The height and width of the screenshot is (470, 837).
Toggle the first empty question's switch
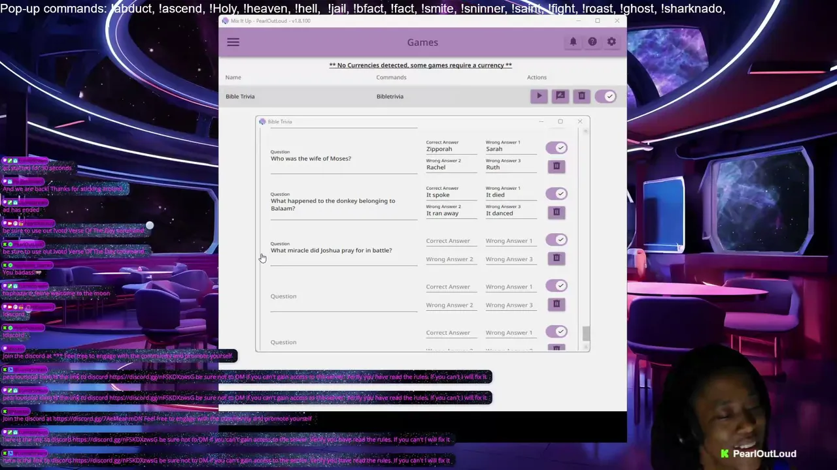556,285
